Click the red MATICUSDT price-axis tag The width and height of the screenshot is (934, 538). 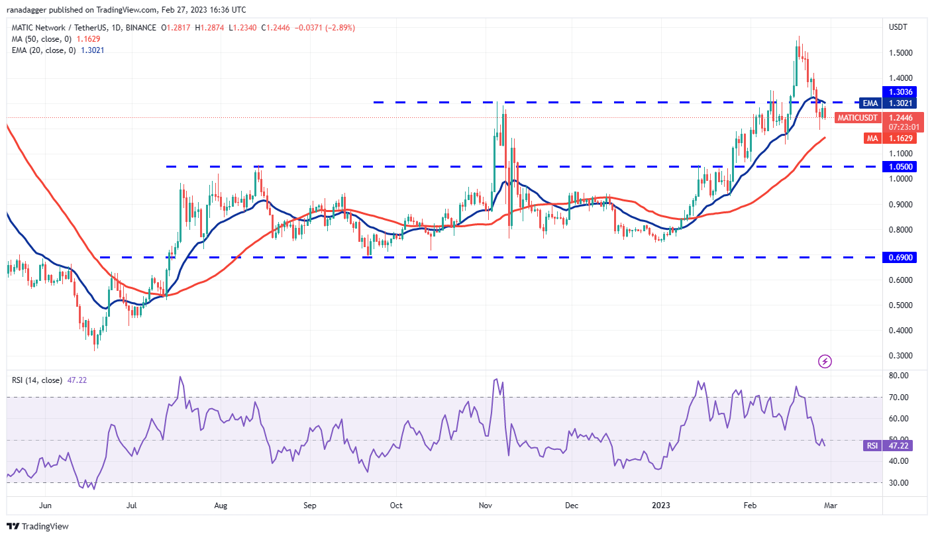[857, 118]
